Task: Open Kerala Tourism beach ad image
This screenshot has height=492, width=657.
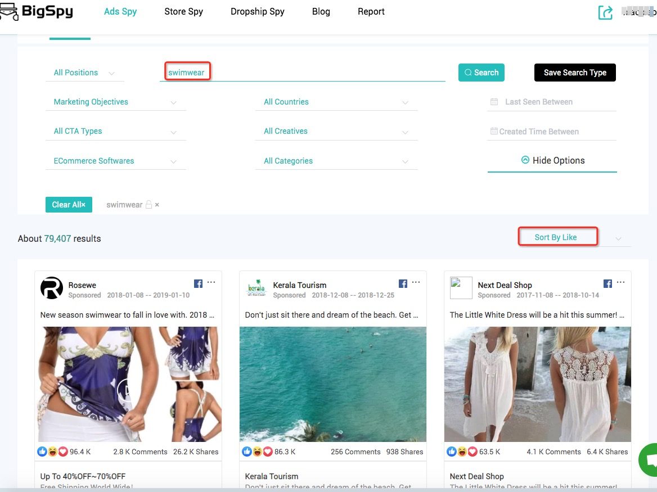Action: tap(332, 384)
